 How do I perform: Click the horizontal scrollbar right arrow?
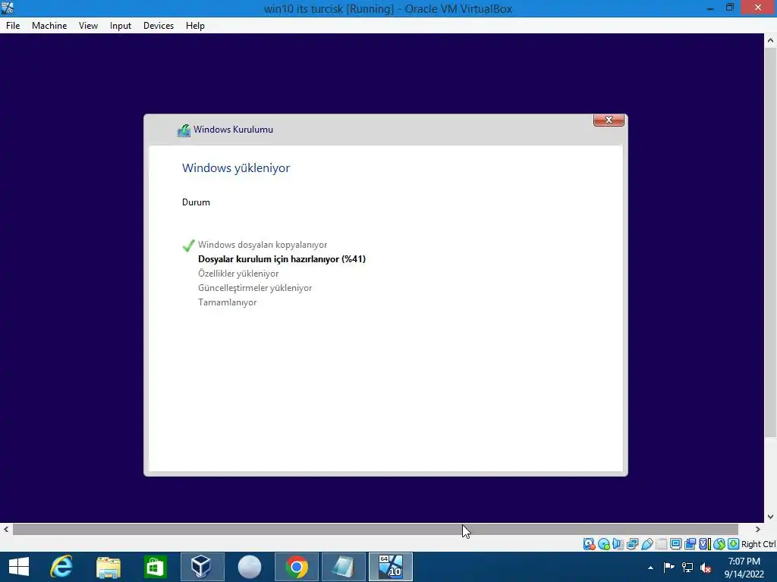click(758, 530)
